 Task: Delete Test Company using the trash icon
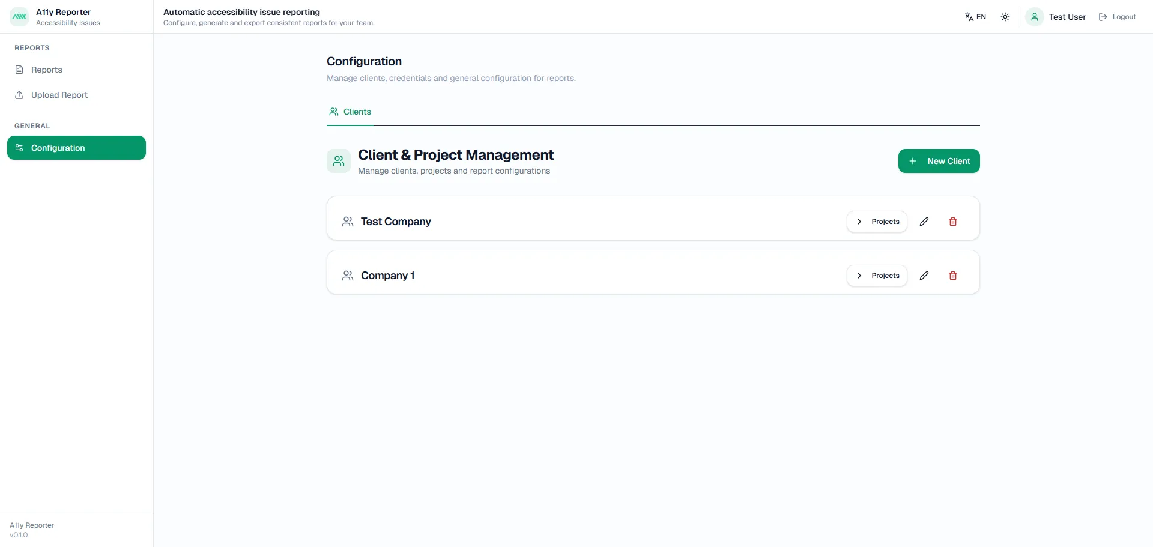(x=953, y=222)
